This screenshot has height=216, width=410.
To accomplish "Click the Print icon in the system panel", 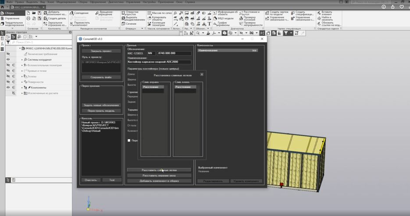I will 28,18.
